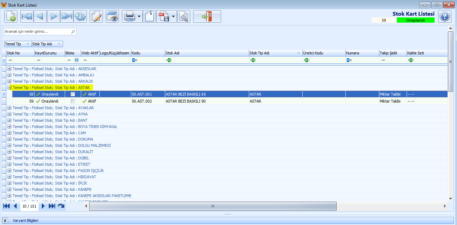Click the Temel Tip grouping button

[x=17, y=44]
